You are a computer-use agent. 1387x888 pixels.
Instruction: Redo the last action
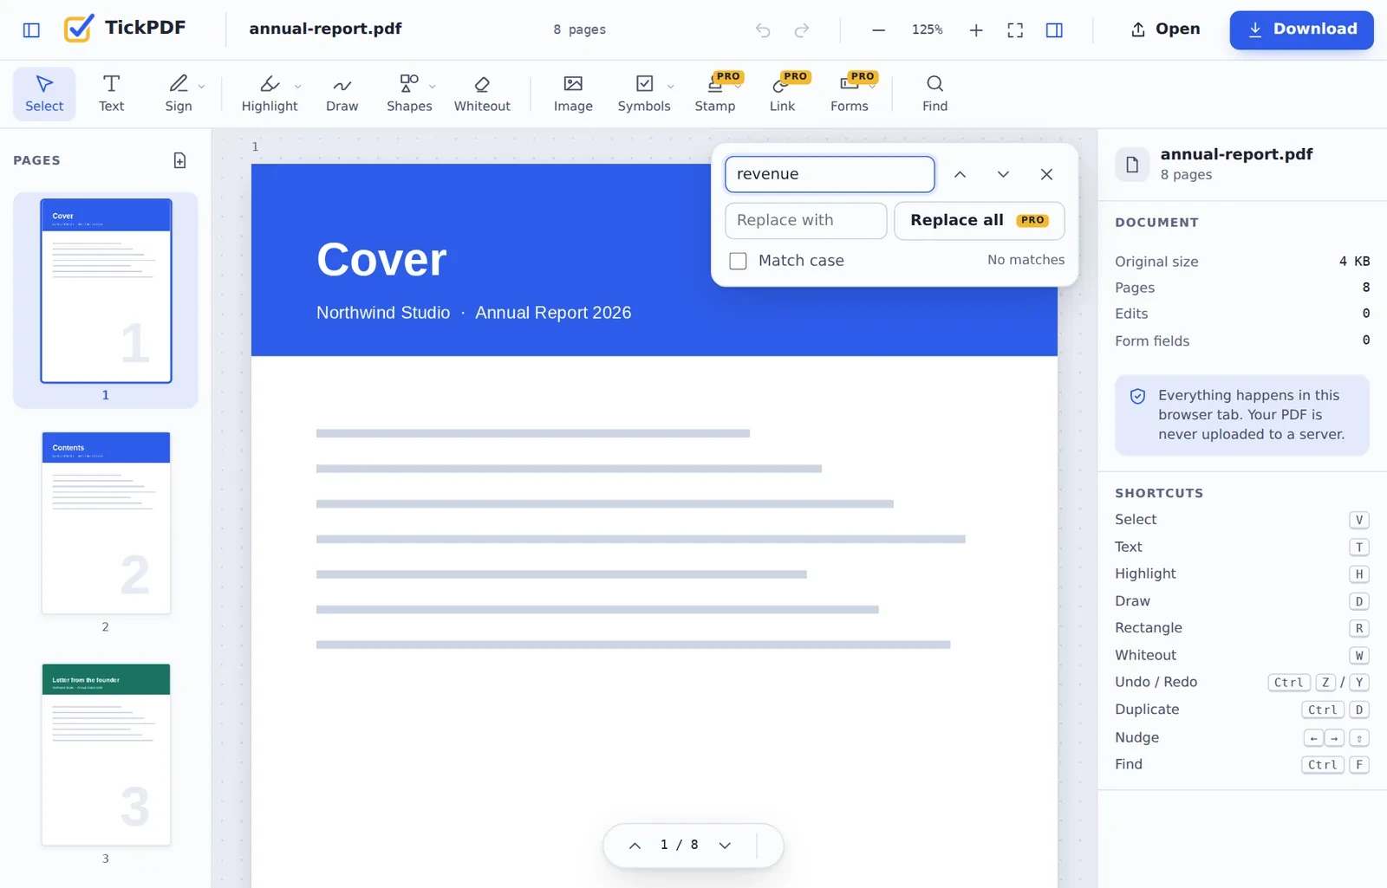(802, 30)
